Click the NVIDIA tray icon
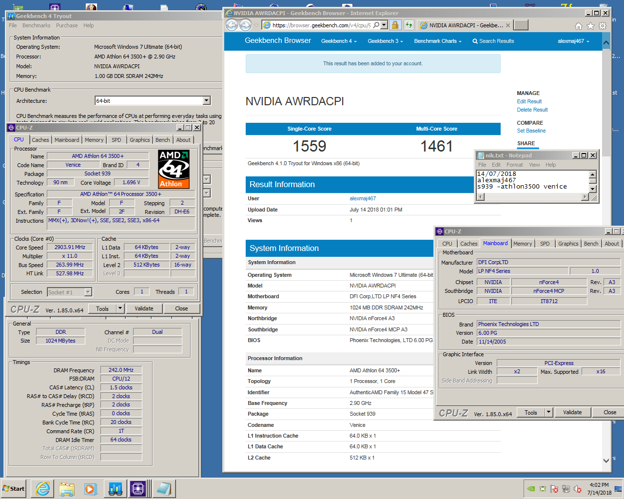Image resolution: width=624 pixels, height=499 pixels. coord(531,489)
